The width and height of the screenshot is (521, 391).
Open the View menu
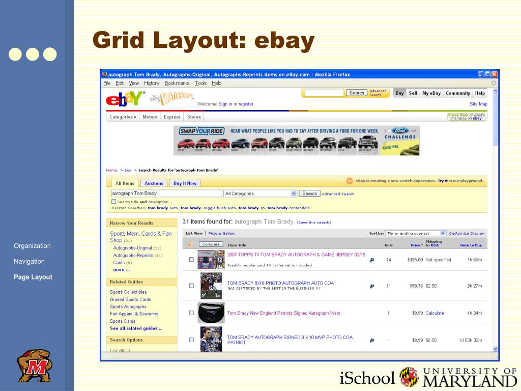point(134,83)
